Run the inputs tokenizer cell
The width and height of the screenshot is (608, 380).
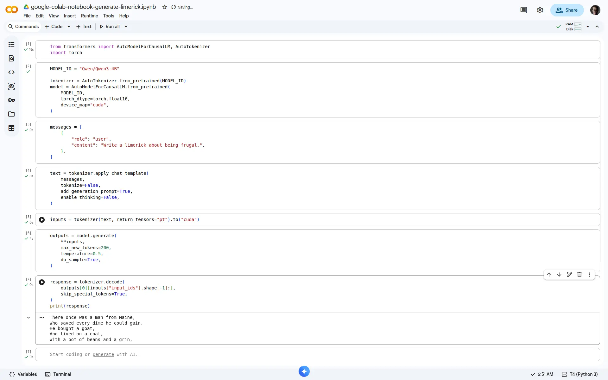tap(42, 220)
